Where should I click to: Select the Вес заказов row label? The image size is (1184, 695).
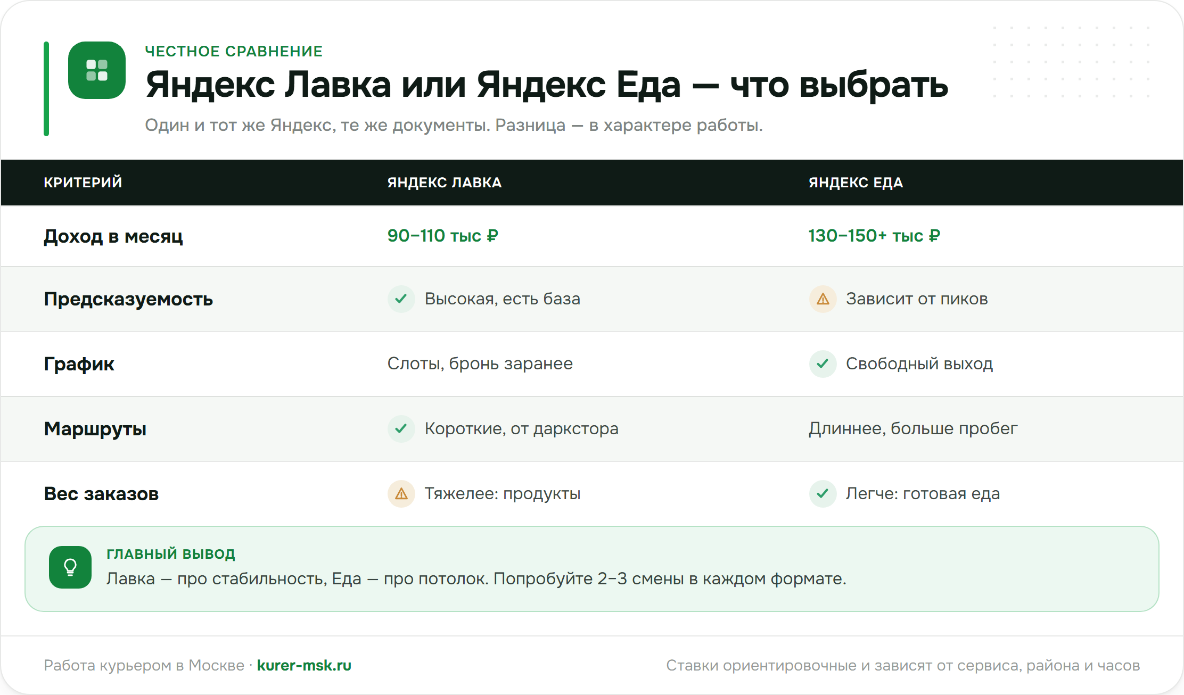point(101,494)
